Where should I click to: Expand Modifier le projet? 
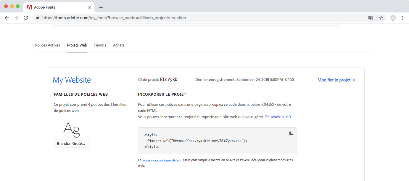336,80
